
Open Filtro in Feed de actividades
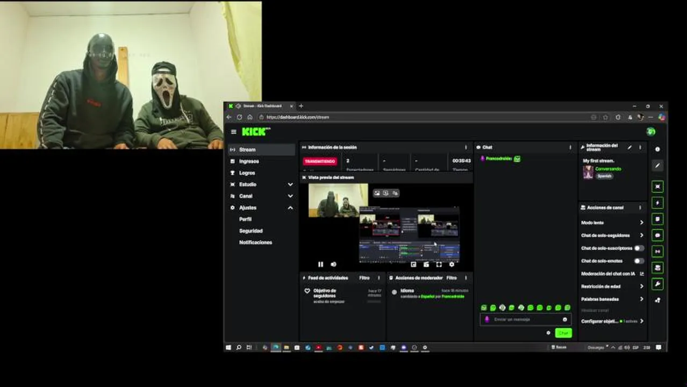pyautogui.click(x=364, y=278)
